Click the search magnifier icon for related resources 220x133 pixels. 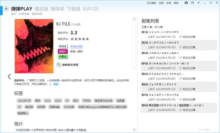coord(59,65)
